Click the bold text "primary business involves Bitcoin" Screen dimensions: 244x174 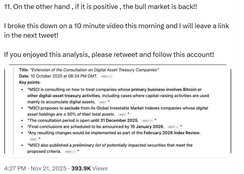click(x=166, y=89)
